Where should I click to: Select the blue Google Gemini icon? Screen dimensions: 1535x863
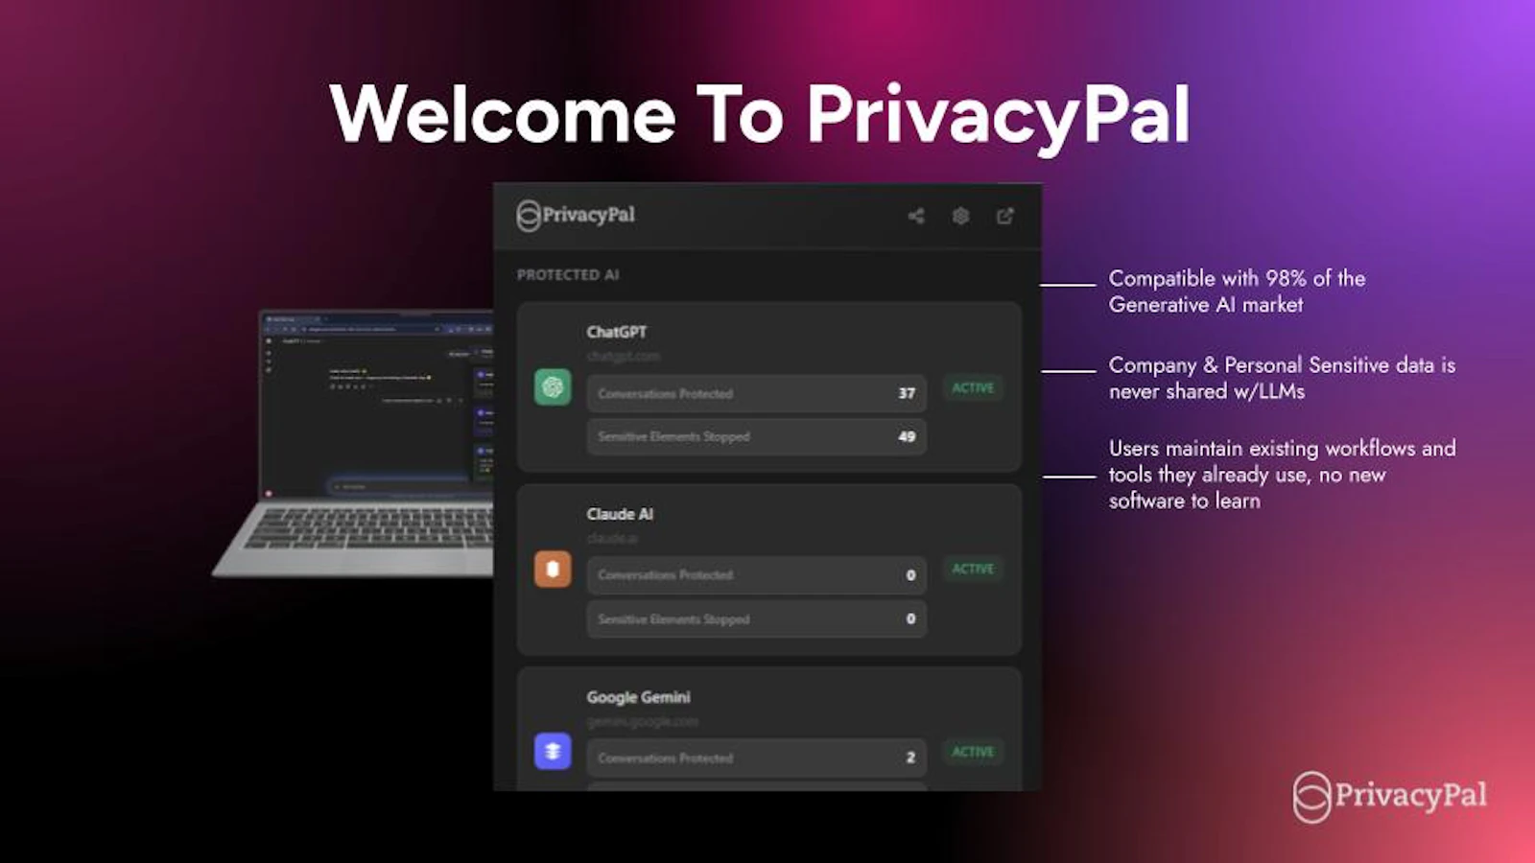[553, 751]
